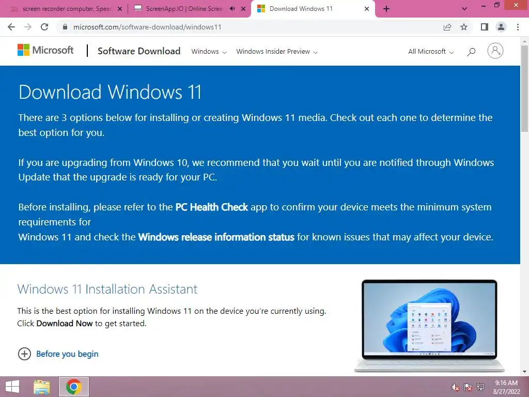Open Chrome profile avatar icon
Screen dimensions: 529x397
(501, 27)
